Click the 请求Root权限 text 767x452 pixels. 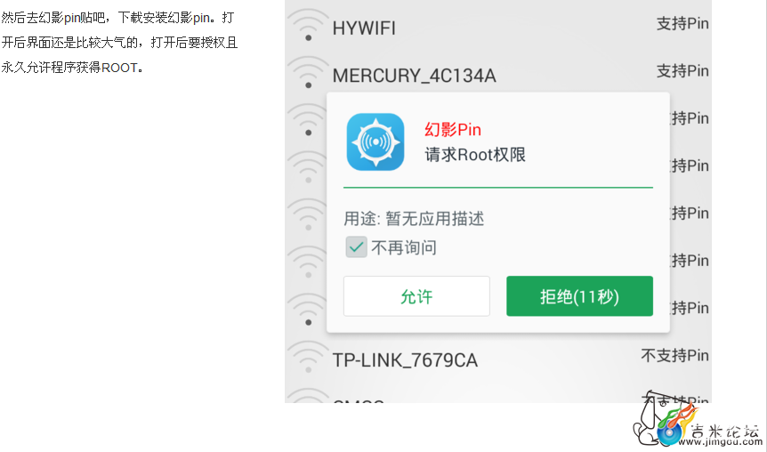[x=475, y=155]
